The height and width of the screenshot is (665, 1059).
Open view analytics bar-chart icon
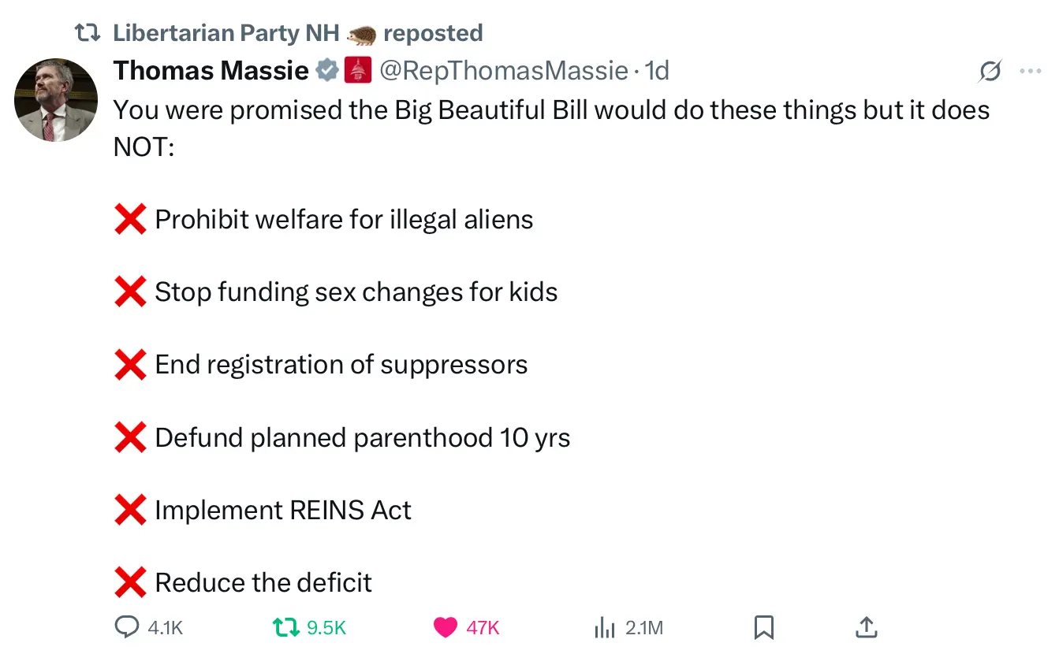[604, 627]
